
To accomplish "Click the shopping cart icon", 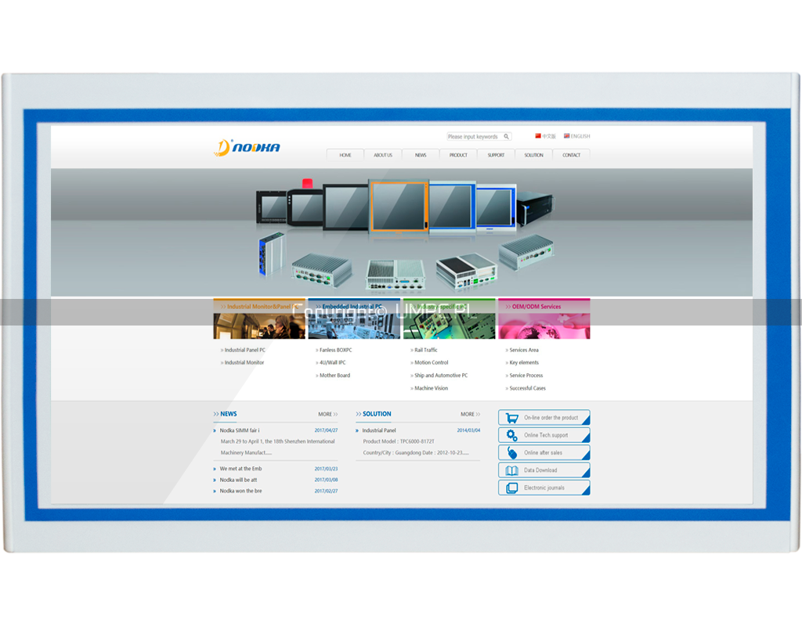I will [x=511, y=418].
